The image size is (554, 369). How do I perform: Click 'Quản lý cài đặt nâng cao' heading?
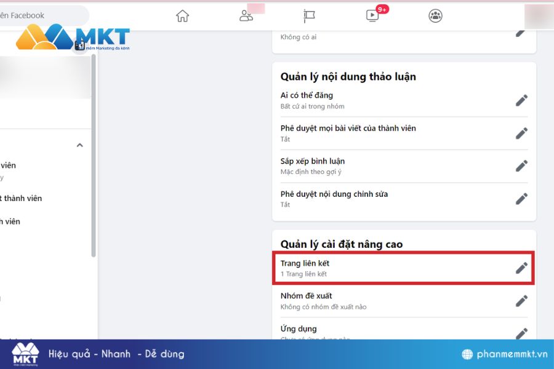coord(342,244)
